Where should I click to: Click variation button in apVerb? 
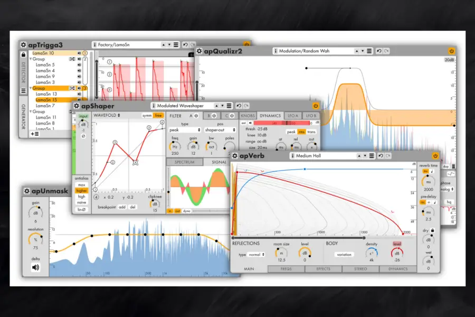coord(344,255)
